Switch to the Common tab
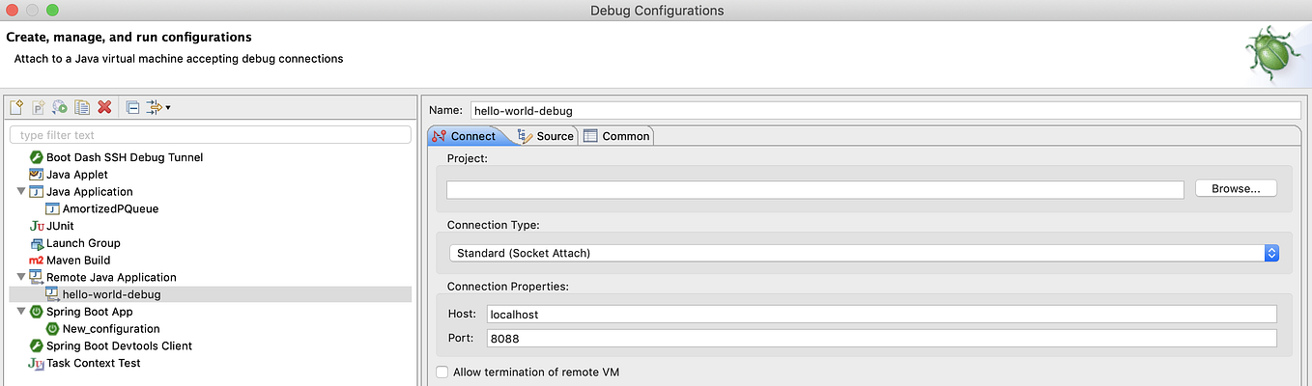This screenshot has width=1312, height=386. pyautogui.click(x=616, y=136)
